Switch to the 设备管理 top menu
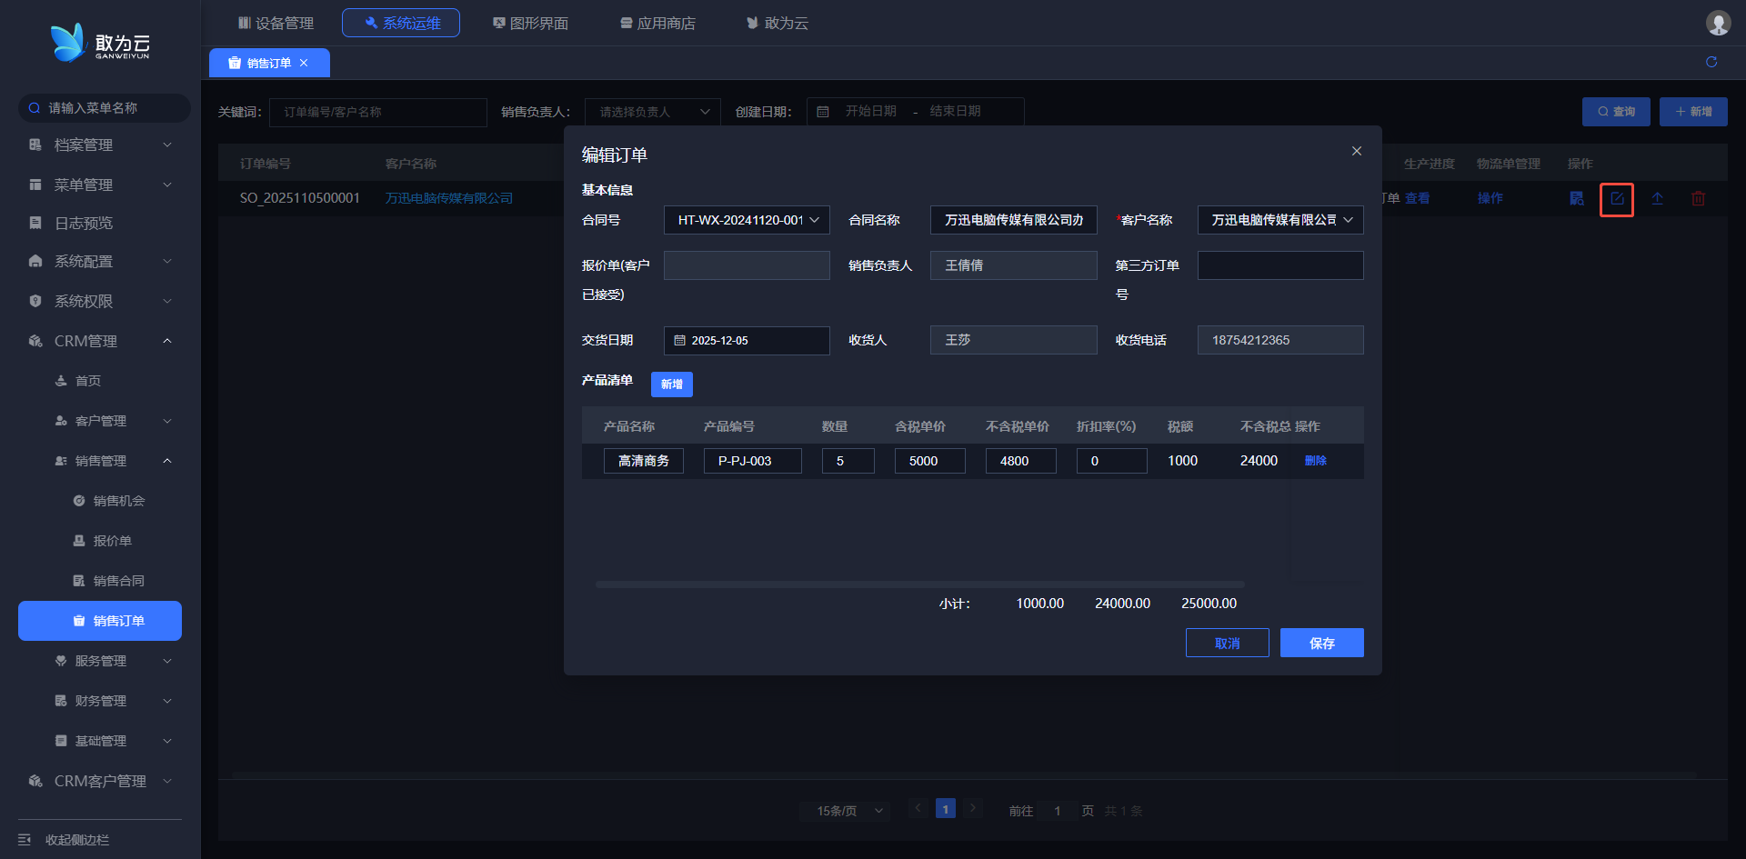Viewport: 1746px width, 859px height. 276,23
